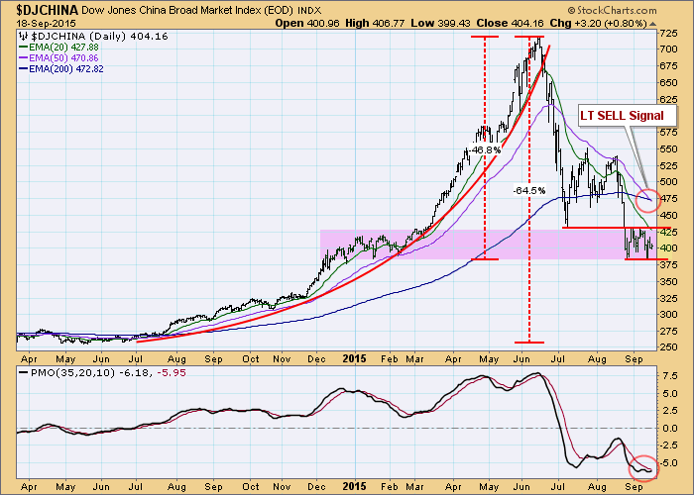Image resolution: width=694 pixels, height=495 pixels.
Task: Click the small up triangle after Chg value
Action: [652, 24]
